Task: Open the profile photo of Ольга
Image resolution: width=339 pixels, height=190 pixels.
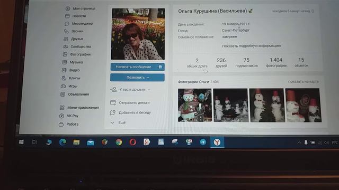Action: click(x=138, y=34)
